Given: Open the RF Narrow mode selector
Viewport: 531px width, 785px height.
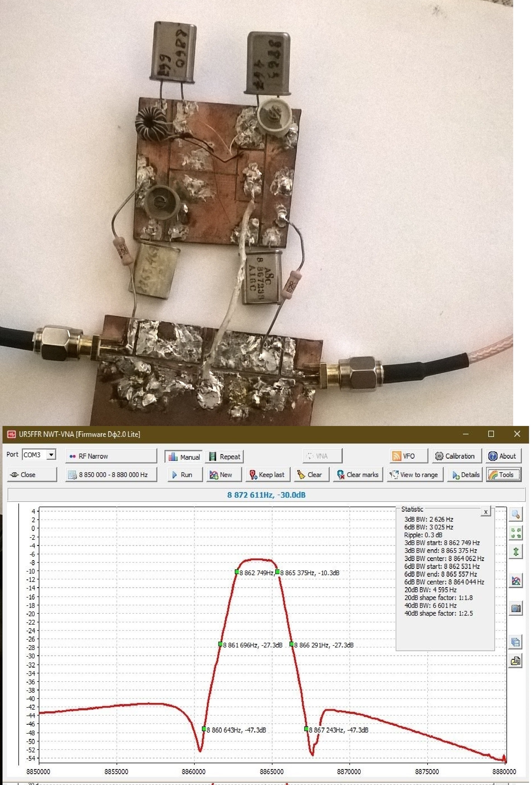Looking at the screenshot, I should (x=111, y=456).
